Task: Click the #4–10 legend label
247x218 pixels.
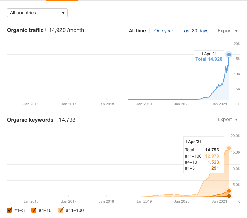Action: (x=46, y=210)
